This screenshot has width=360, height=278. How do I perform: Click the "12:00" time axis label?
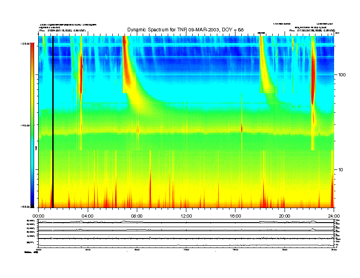coord(186,216)
